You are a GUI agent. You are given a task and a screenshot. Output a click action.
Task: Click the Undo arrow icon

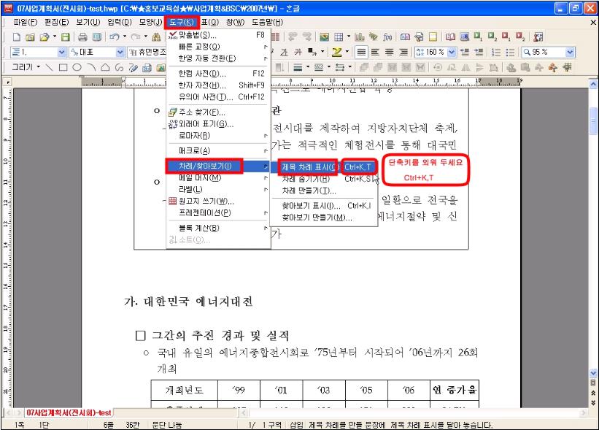[x=115, y=37]
